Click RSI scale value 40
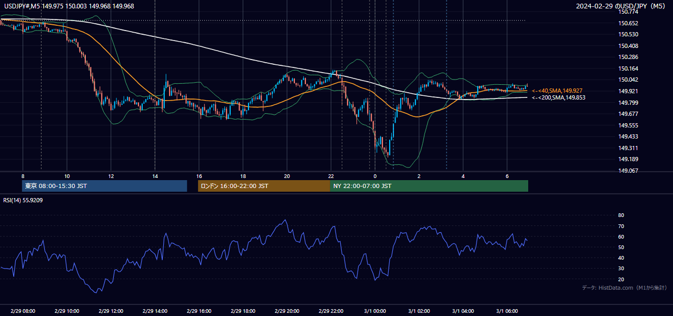 [621, 258]
